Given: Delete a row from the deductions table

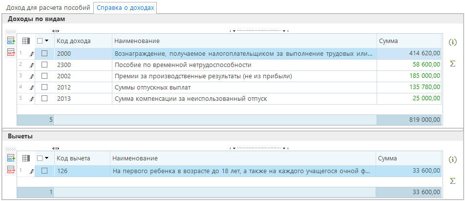Looking at the screenshot, I should (11, 169).
